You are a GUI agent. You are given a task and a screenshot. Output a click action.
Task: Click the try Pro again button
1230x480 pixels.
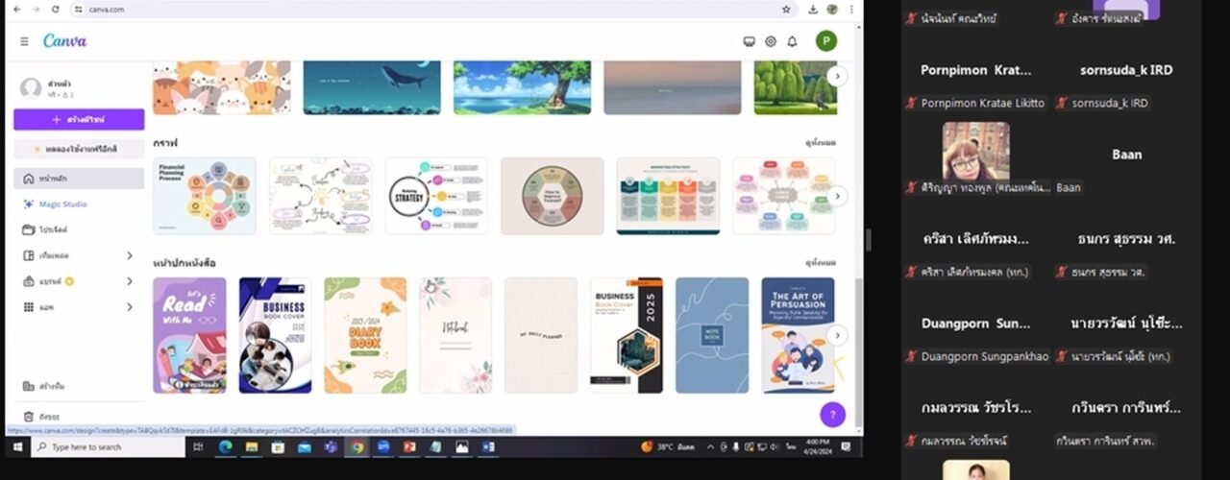79,149
